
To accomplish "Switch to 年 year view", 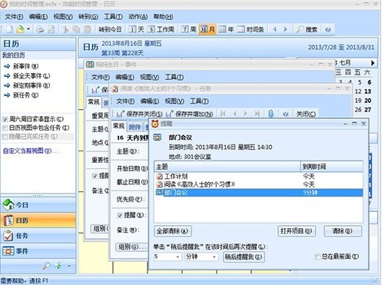I will point(226,29).
